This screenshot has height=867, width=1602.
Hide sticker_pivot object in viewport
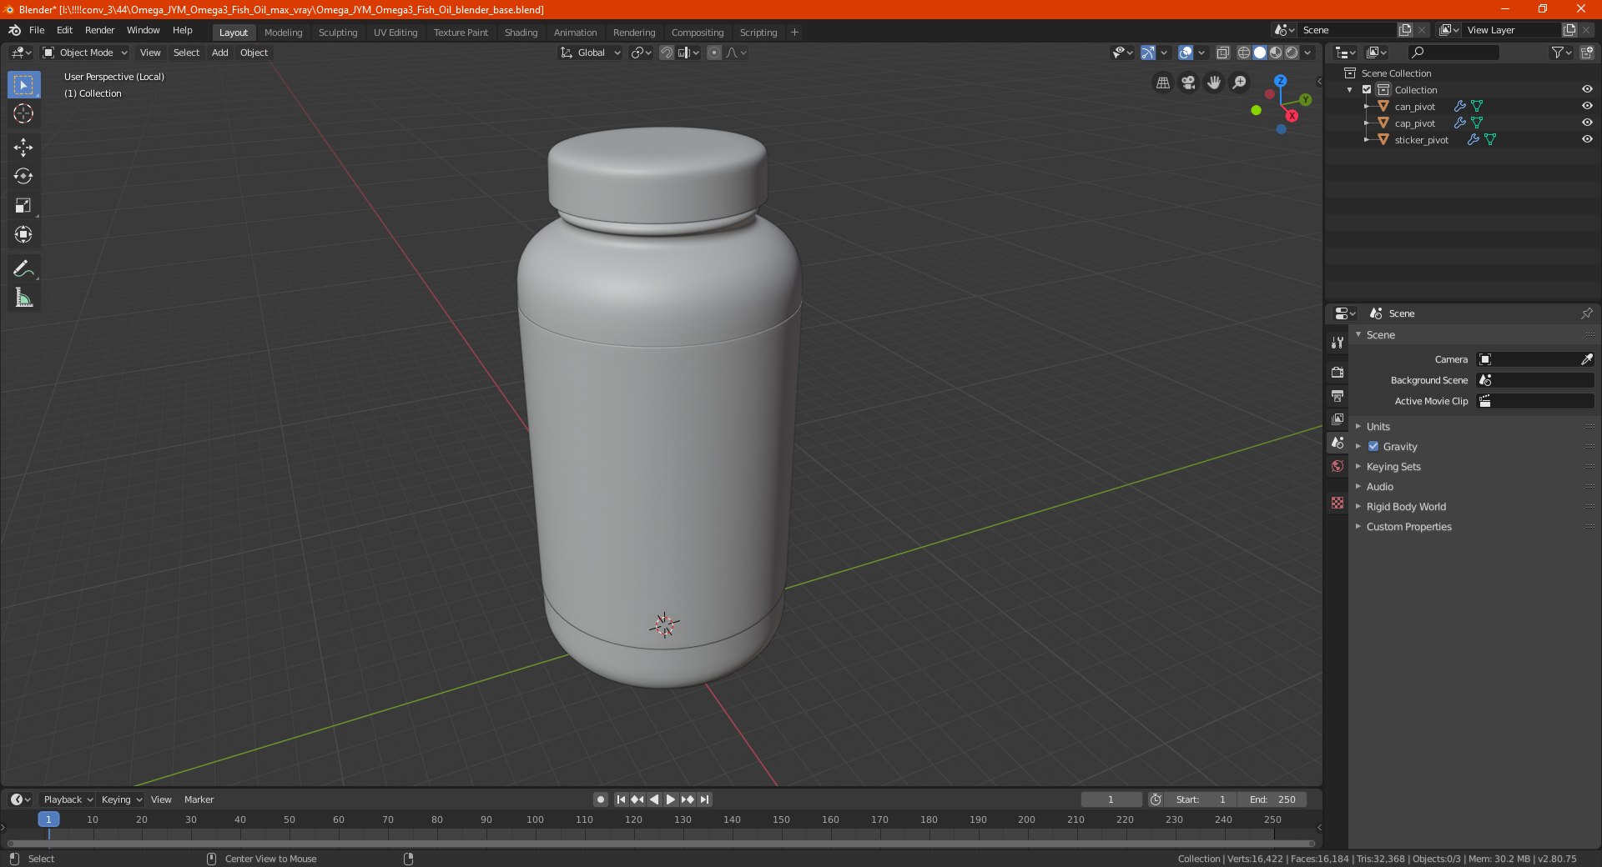click(x=1587, y=139)
